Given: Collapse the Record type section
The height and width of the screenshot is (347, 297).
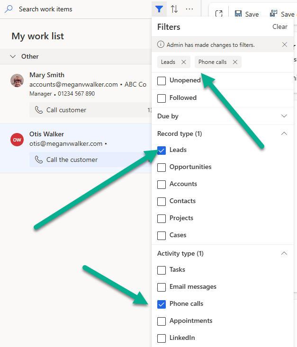Looking at the screenshot, I should [284, 134].
